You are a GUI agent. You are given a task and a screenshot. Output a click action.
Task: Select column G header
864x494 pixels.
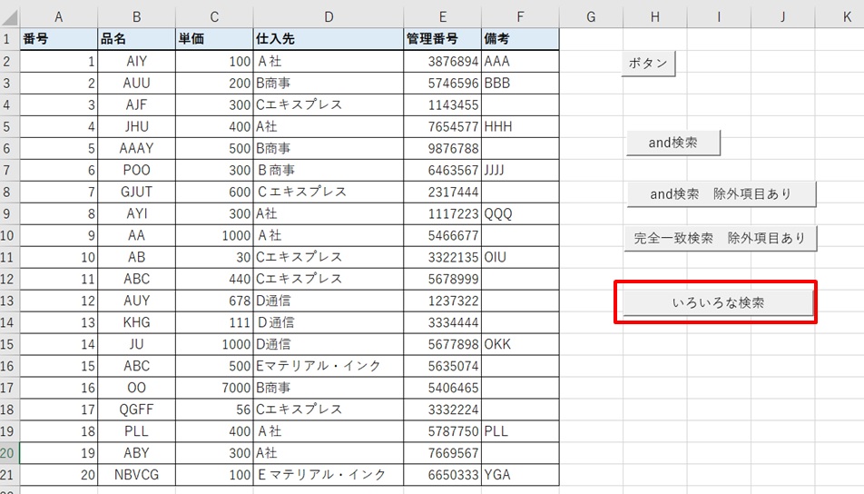coord(591,17)
